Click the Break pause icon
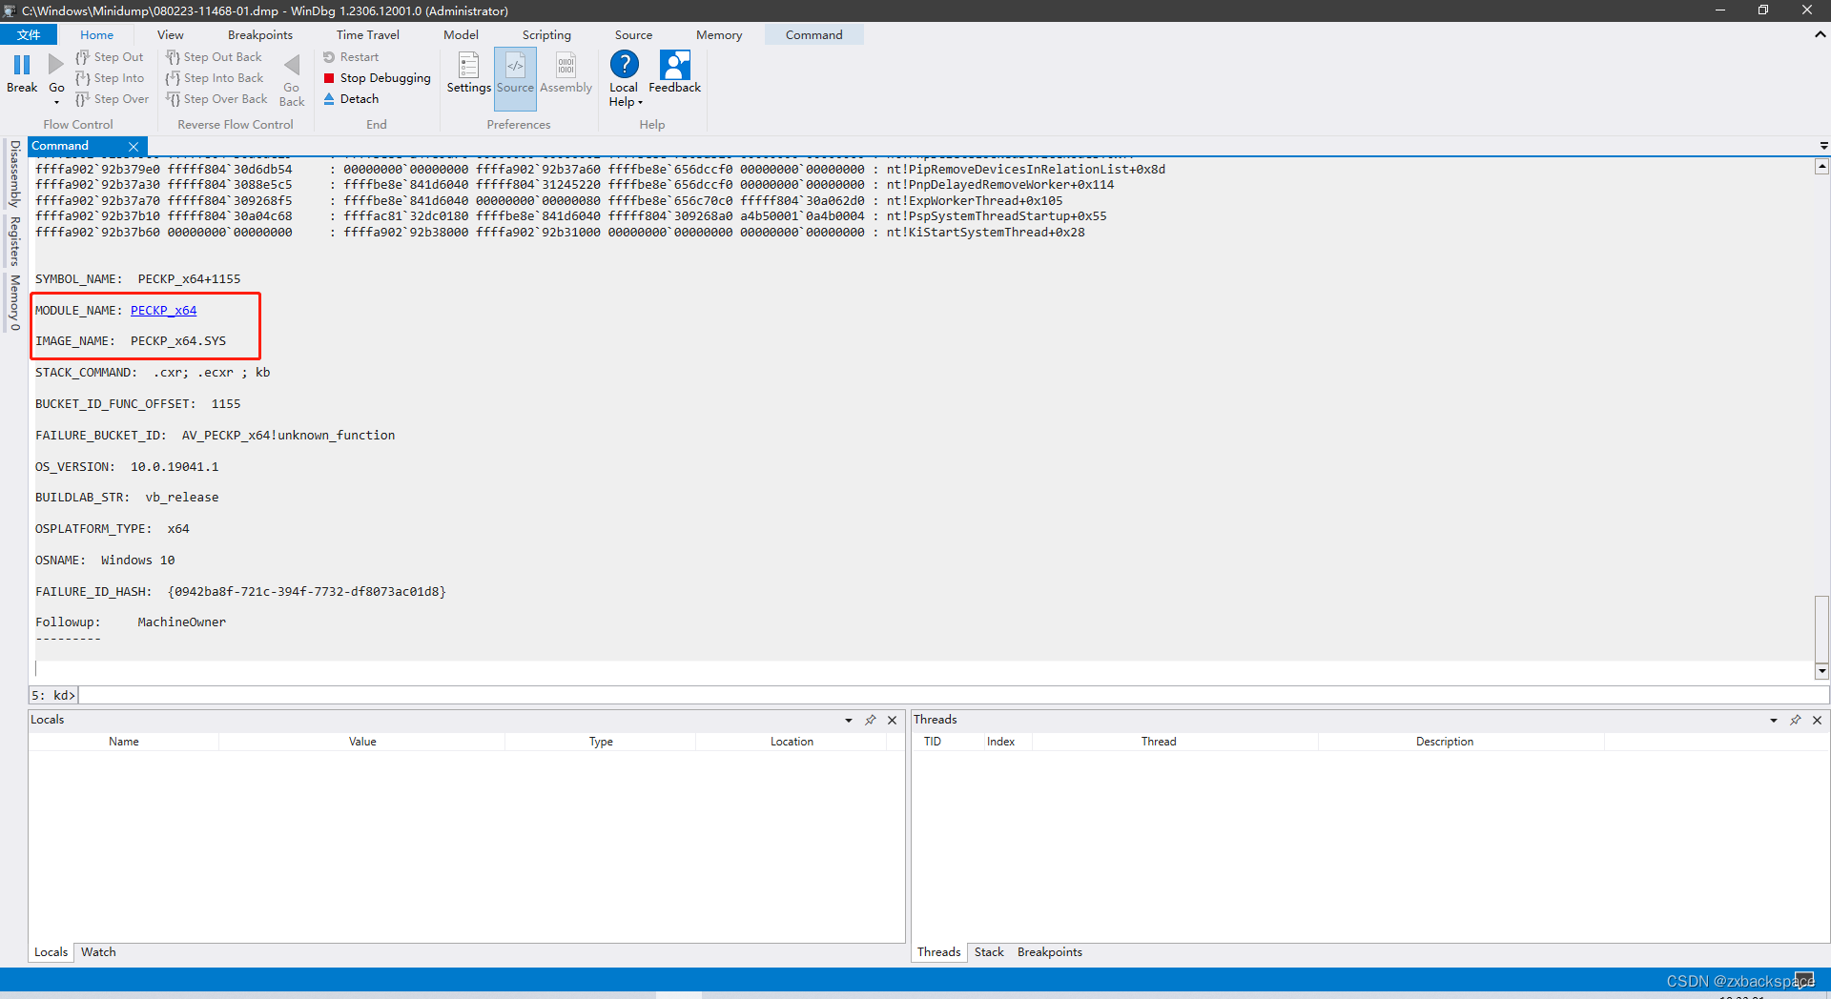 (22, 65)
